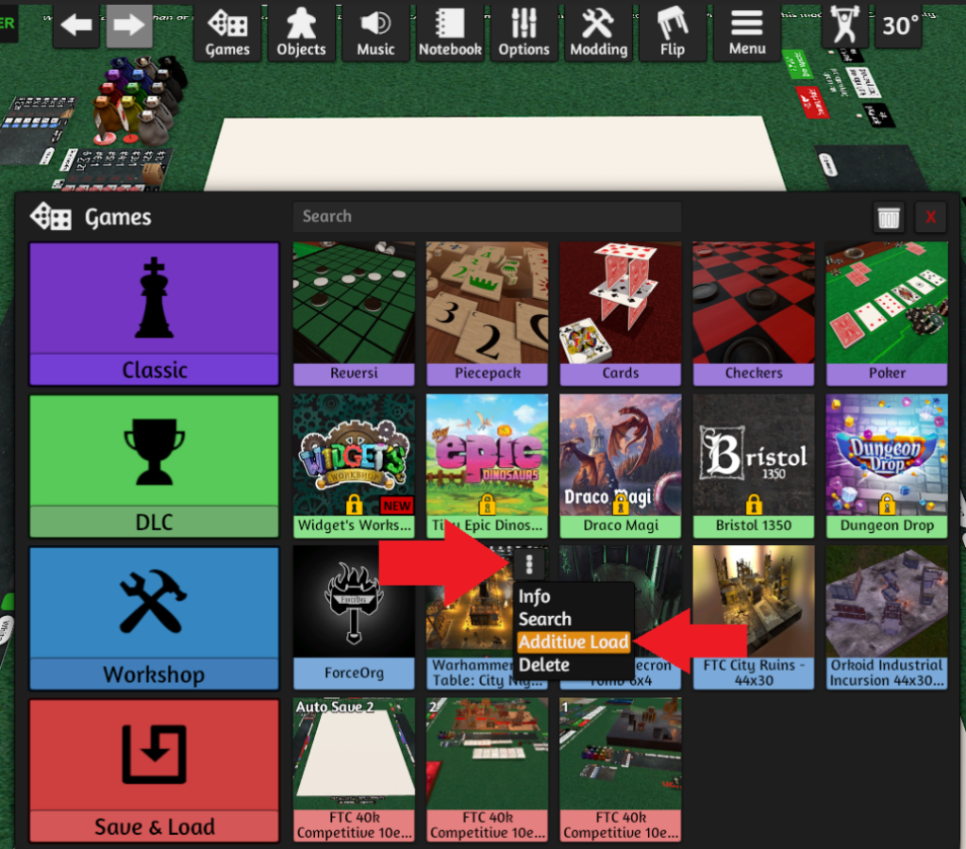The height and width of the screenshot is (849, 966).
Task: Open the hamburger Menu button
Action: click(x=747, y=31)
